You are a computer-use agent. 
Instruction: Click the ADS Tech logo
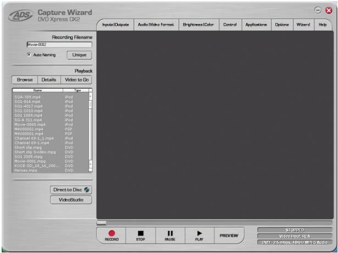(20, 16)
